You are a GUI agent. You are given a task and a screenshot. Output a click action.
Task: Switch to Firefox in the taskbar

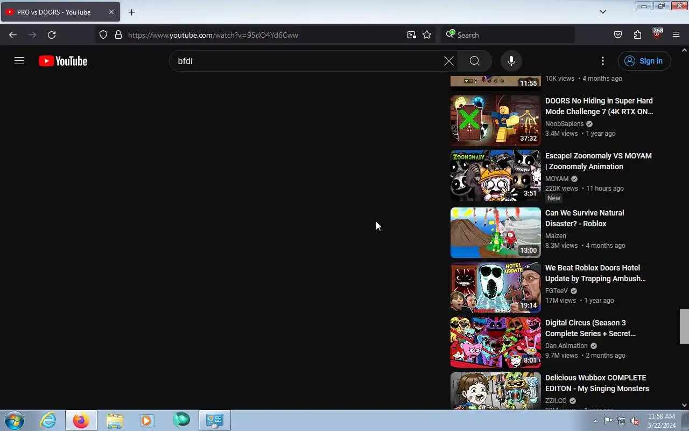coord(81,420)
